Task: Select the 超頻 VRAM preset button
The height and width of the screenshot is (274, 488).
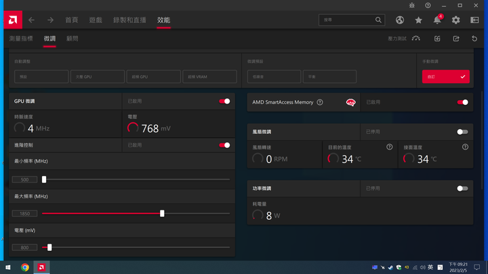Action: point(209,76)
